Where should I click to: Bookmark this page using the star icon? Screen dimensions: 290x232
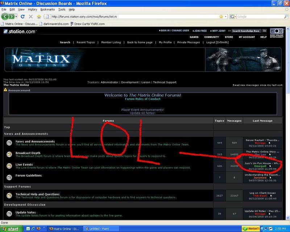221,17
